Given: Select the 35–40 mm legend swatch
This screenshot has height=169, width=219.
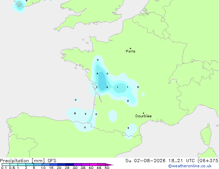Looking at the screenshot, I should click(x=85, y=165).
